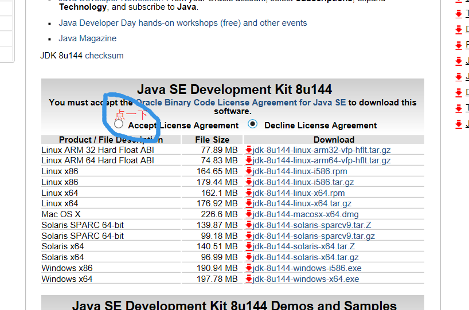Image resolution: width=469 pixels, height=310 pixels.
Task: Click download arrow icon beside jdk-8u144-solaris-x64.tar.gz
Action: pyautogui.click(x=249, y=257)
